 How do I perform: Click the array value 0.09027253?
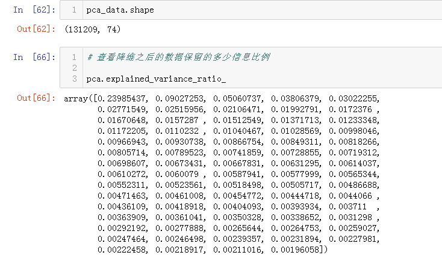(181, 98)
